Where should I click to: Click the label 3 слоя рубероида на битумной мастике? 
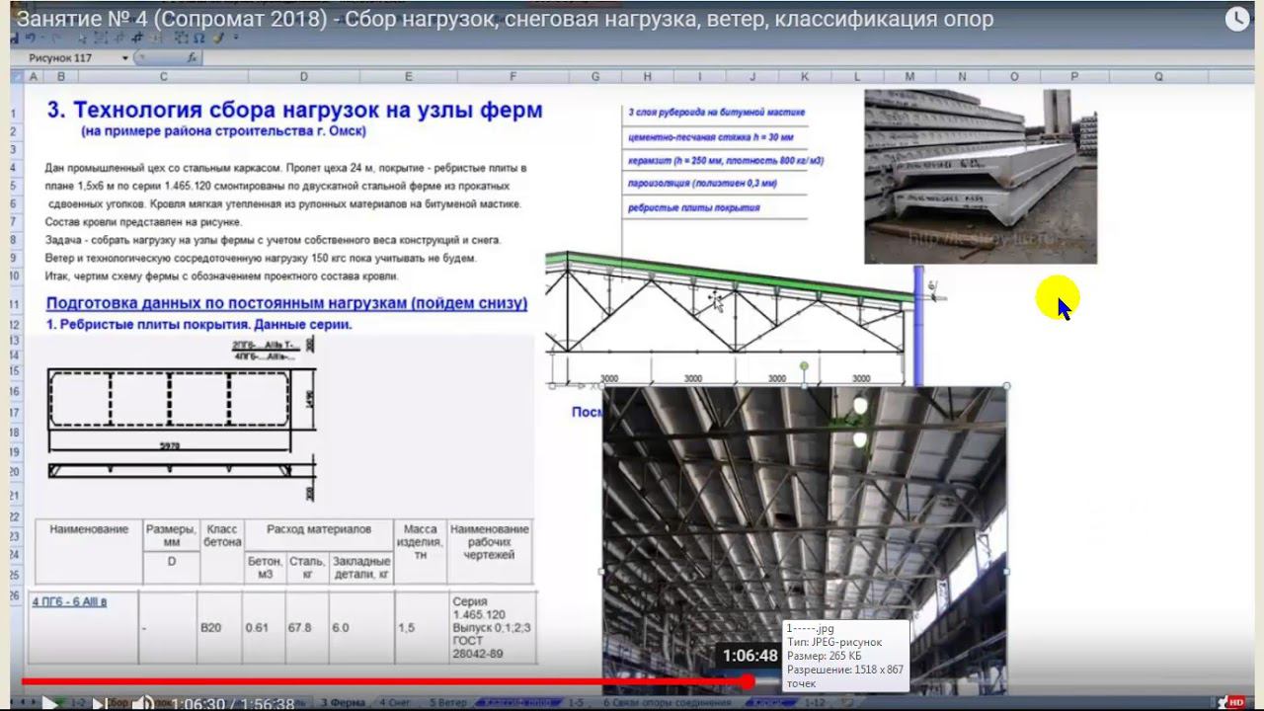point(716,113)
